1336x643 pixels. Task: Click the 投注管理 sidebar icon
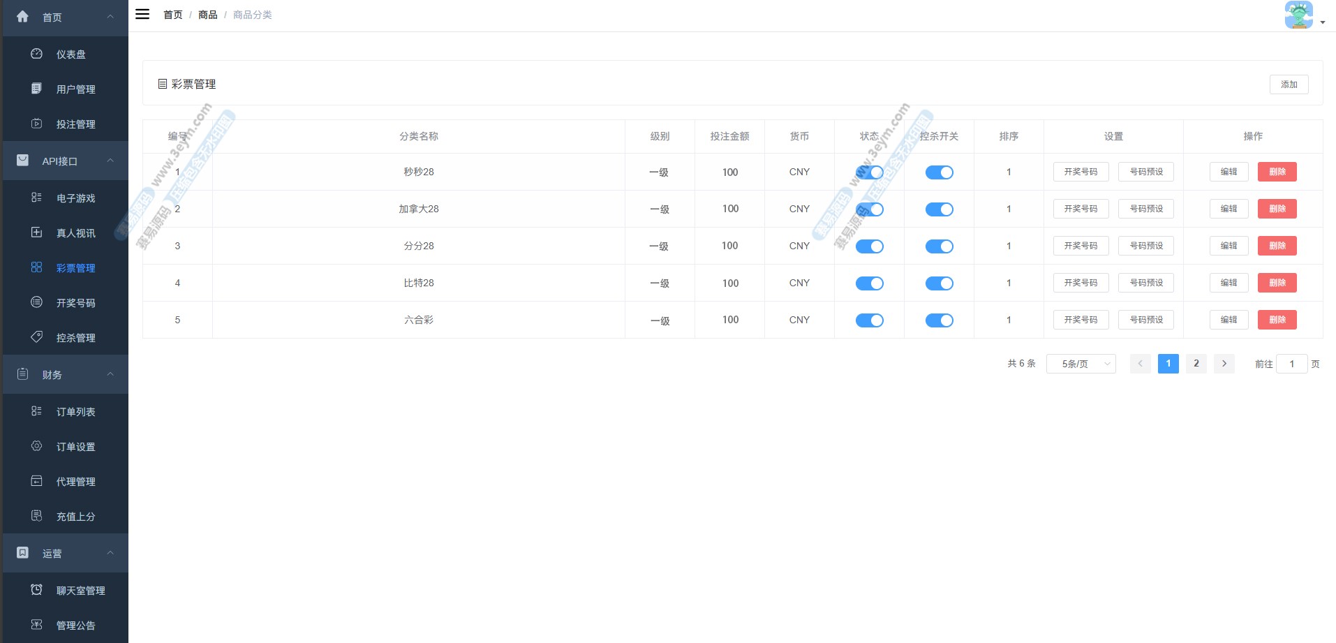(37, 124)
